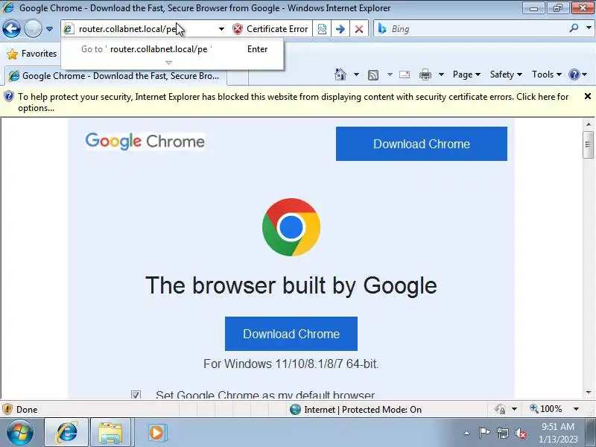The image size is (596, 447).
Task: Select the Google Chrome download page tab
Action: 116,76
